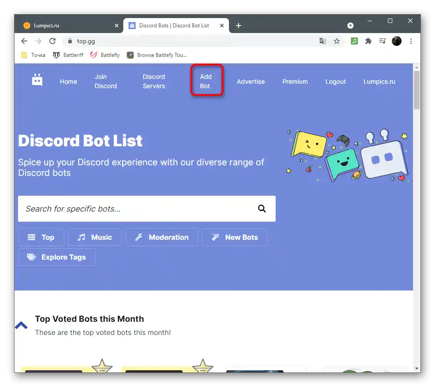Close the Discord Bots tab
Image resolution: width=435 pixels, height=387 pixels.
(x=221, y=26)
